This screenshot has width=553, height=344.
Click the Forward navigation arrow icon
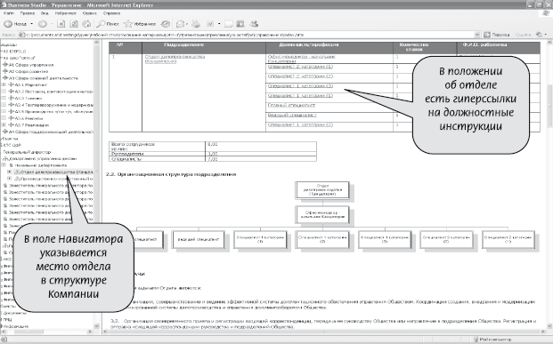point(43,24)
